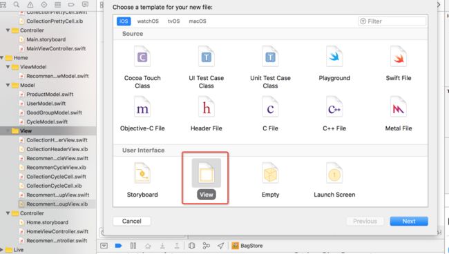449x254 pixels.
Task: Open Home.storyboard file
Action: [x=47, y=222]
